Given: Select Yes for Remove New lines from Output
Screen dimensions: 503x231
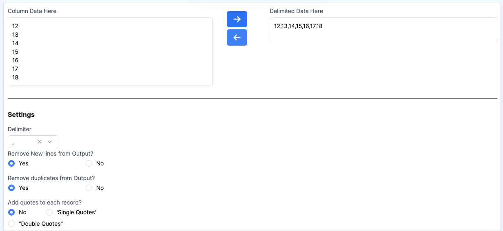Looking at the screenshot, I should (x=11, y=163).
